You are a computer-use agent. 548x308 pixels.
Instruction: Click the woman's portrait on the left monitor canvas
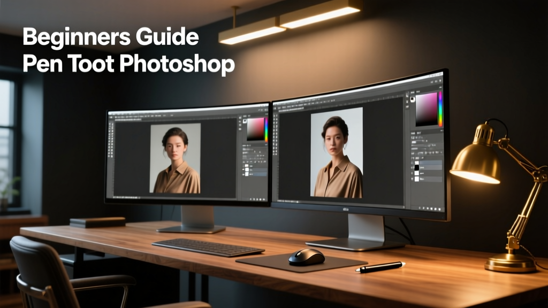click(175, 158)
